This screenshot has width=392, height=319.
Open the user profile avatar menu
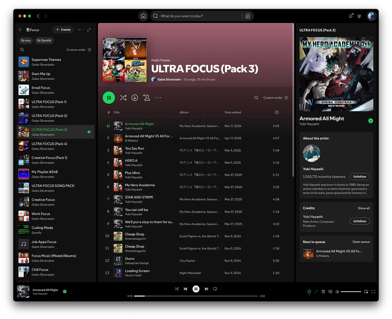(372, 16)
